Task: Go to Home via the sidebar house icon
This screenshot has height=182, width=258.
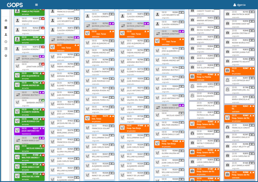Action: 6,21
